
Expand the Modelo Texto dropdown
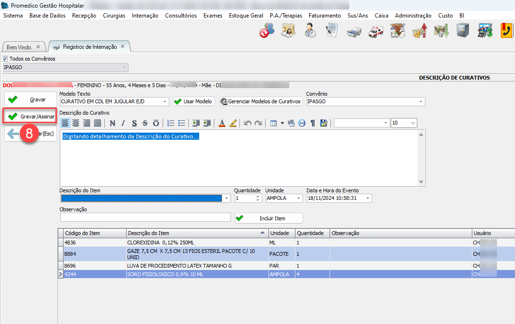(x=165, y=101)
